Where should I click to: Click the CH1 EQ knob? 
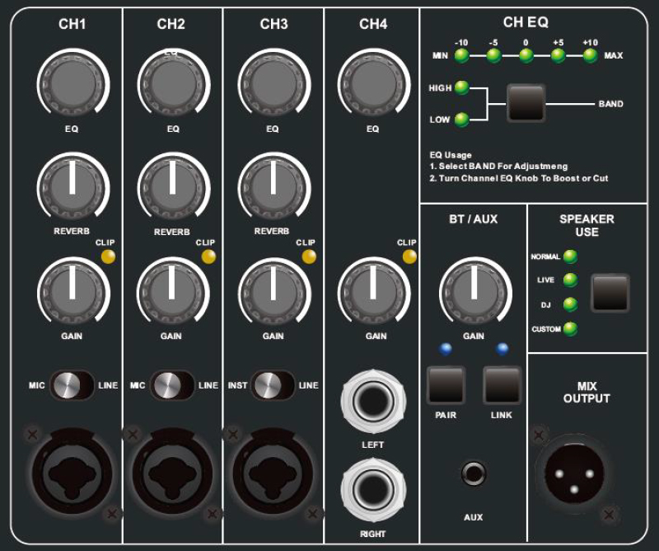point(73,83)
